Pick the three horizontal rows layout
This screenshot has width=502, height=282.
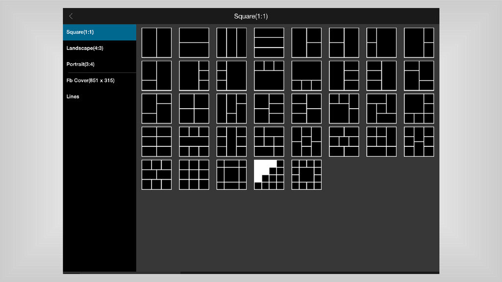[269, 43]
